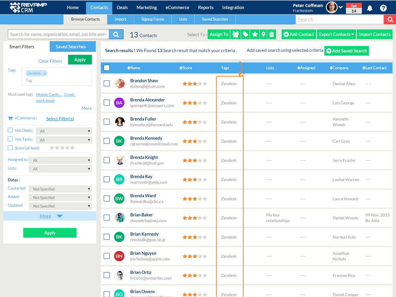Viewport: 396px width, 297px height.
Task: Open the Export Contacts dropdown
Action: 336,34
